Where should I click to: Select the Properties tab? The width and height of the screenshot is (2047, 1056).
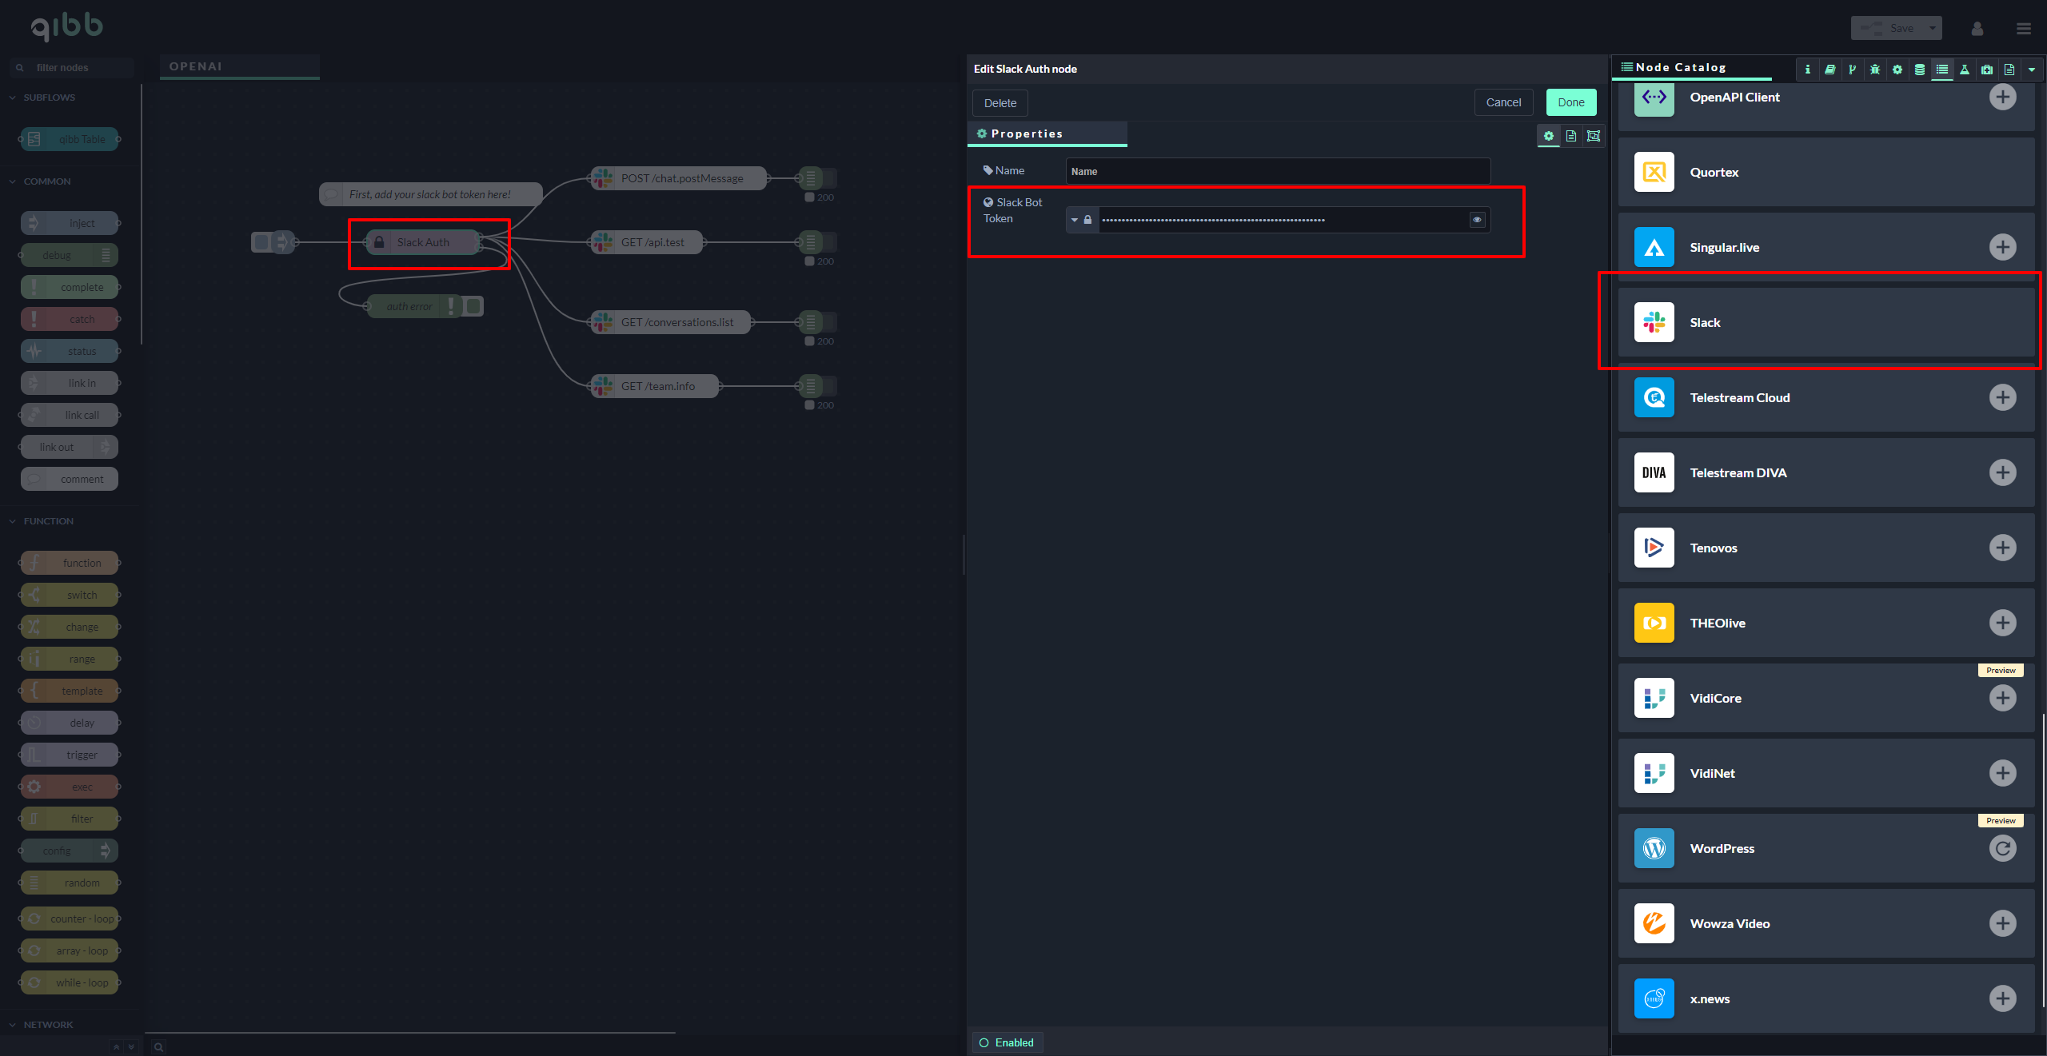(1047, 133)
